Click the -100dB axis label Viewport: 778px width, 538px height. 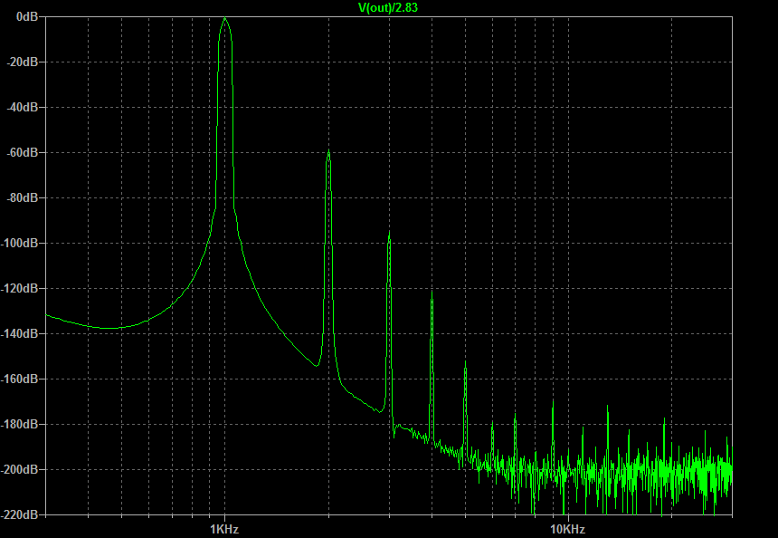coord(20,244)
